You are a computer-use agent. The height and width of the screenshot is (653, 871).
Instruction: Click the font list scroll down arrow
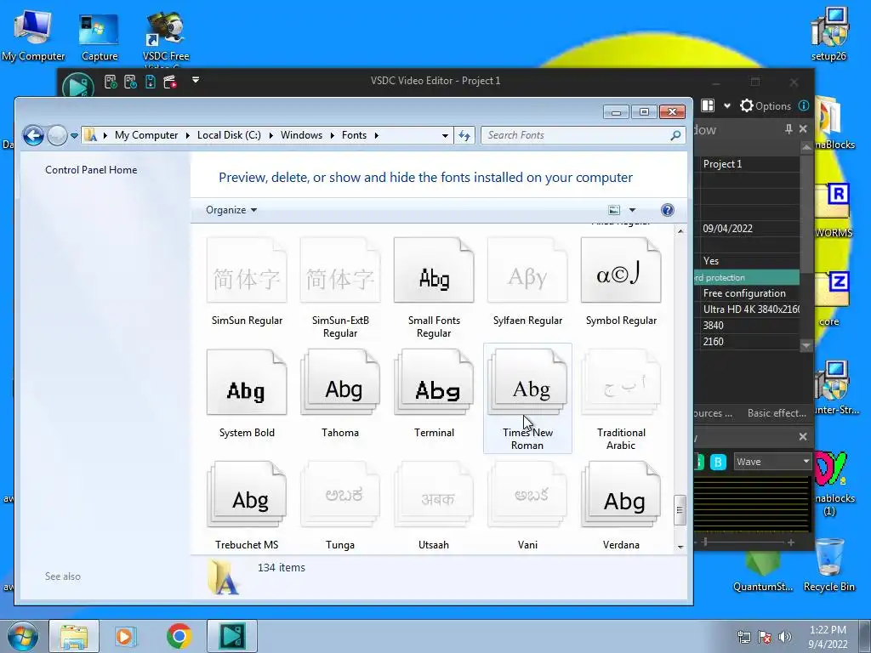[x=680, y=547]
